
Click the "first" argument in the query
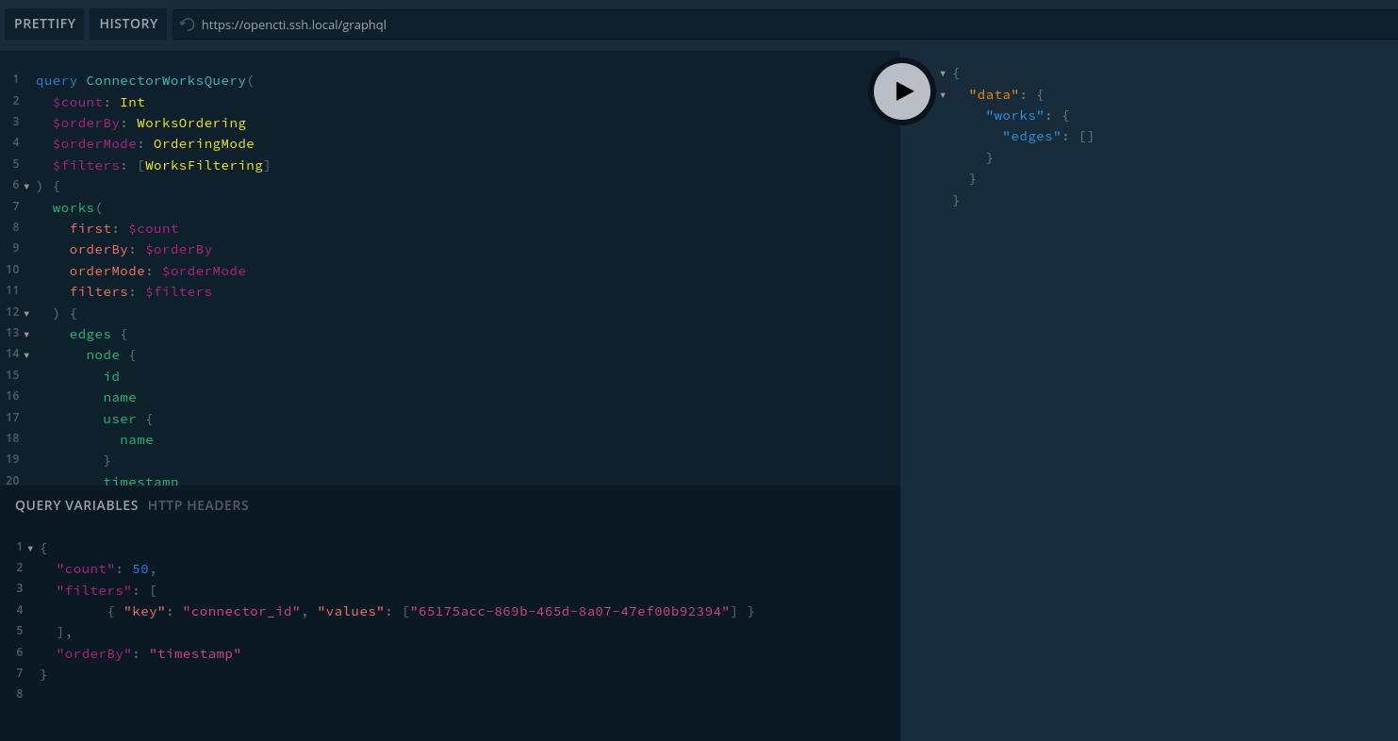point(90,228)
